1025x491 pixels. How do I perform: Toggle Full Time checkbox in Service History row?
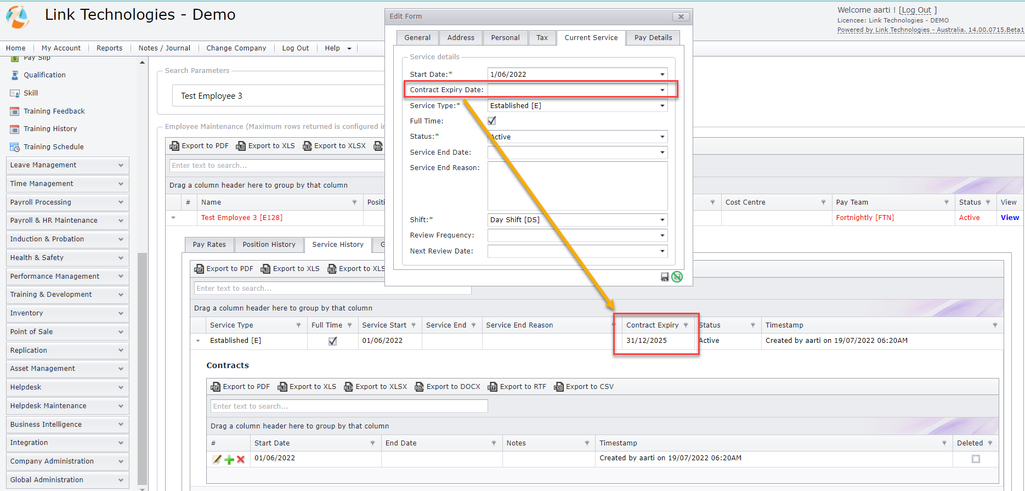click(x=332, y=341)
